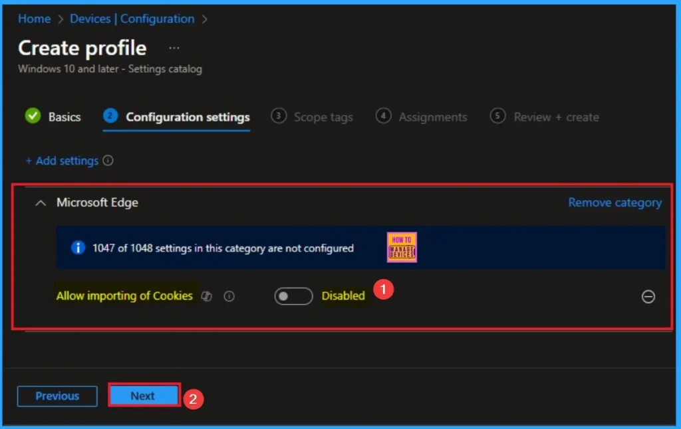Click the Disabled status text

(x=343, y=296)
